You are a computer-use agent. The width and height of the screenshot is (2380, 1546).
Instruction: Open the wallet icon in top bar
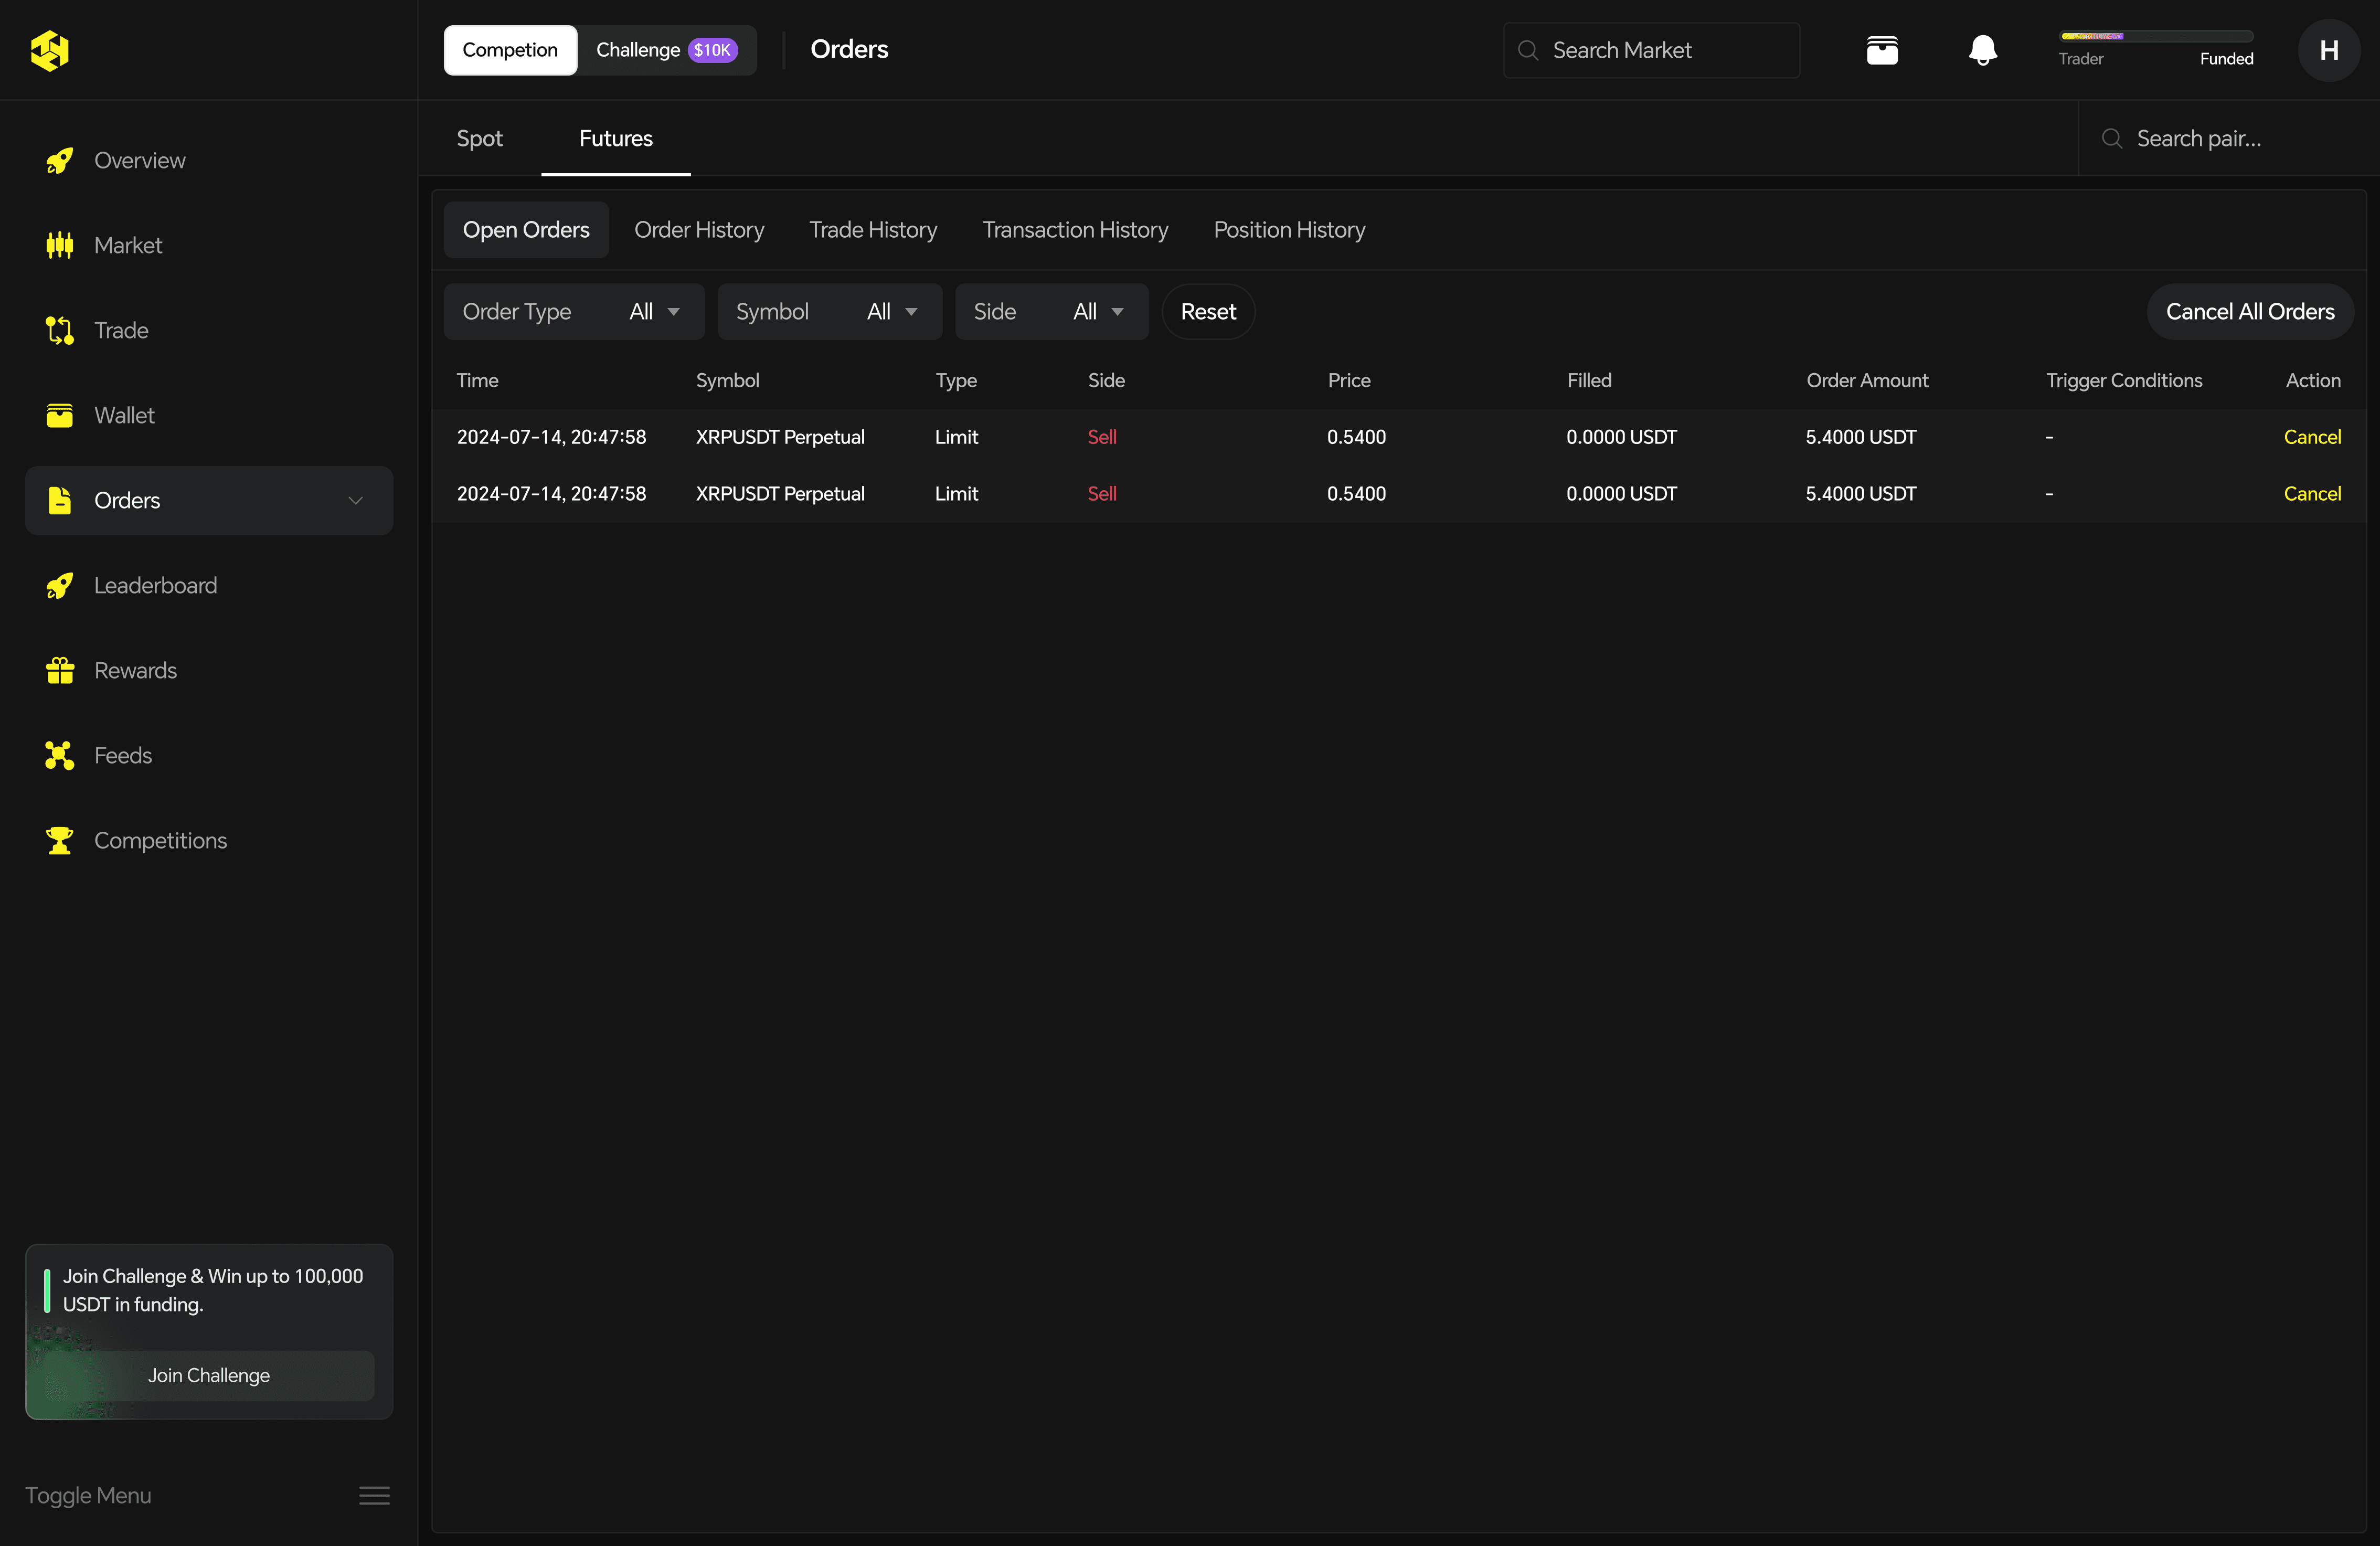[1882, 50]
